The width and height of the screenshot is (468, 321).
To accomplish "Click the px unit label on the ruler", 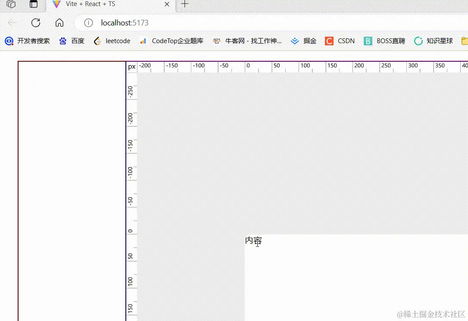I will 131,66.
